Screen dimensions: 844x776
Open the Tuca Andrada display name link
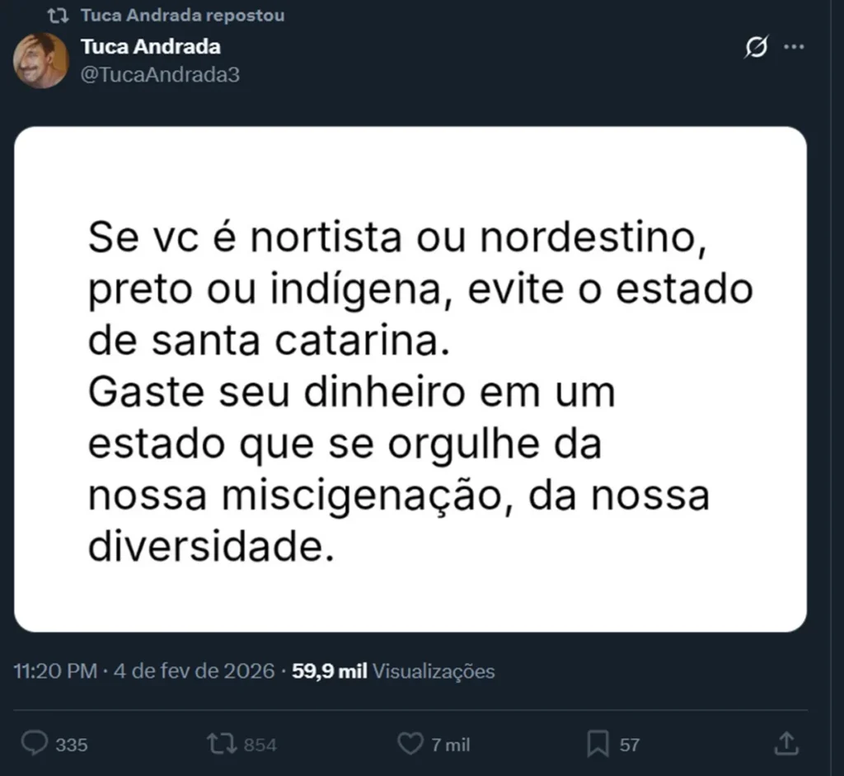coord(150,47)
